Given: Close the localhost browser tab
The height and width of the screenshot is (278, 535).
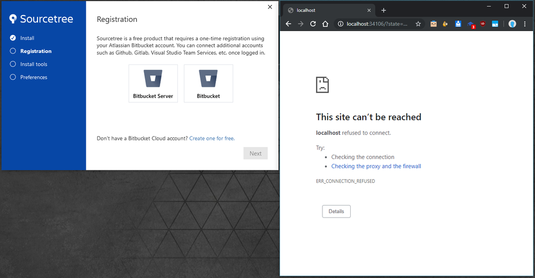Looking at the screenshot, I should pyautogui.click(x=369, y=10).
